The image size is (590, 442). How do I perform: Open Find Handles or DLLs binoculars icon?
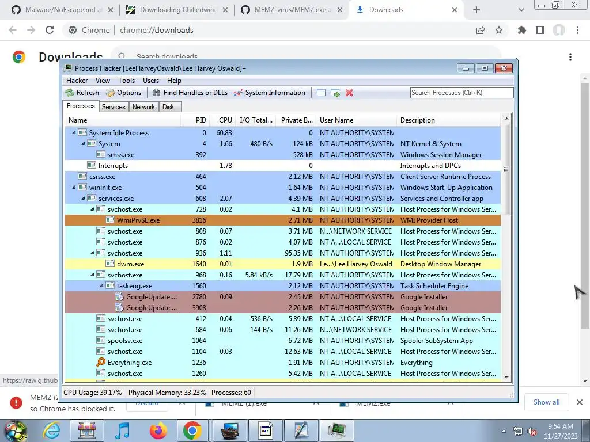[156, 93]
